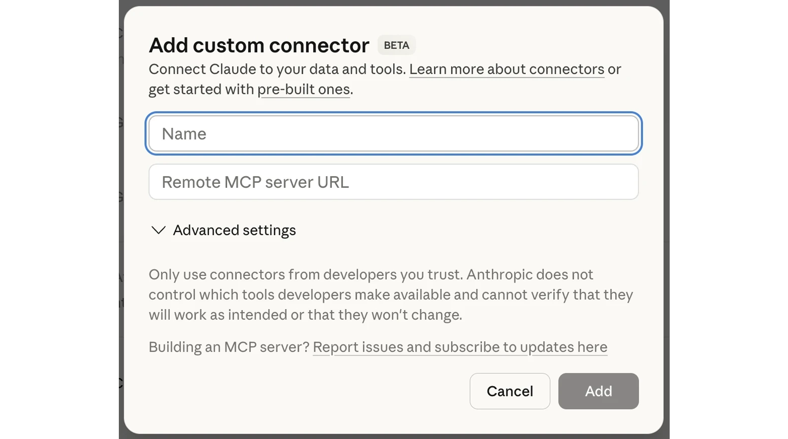The image size is (788, 439).
Task: Click the chevron icon before Advanced settings
Action: click(158, 230)
